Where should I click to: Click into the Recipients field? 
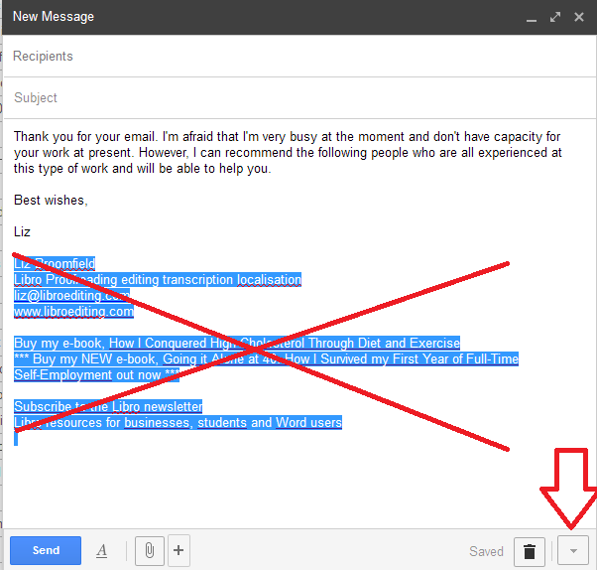[298, 57]
